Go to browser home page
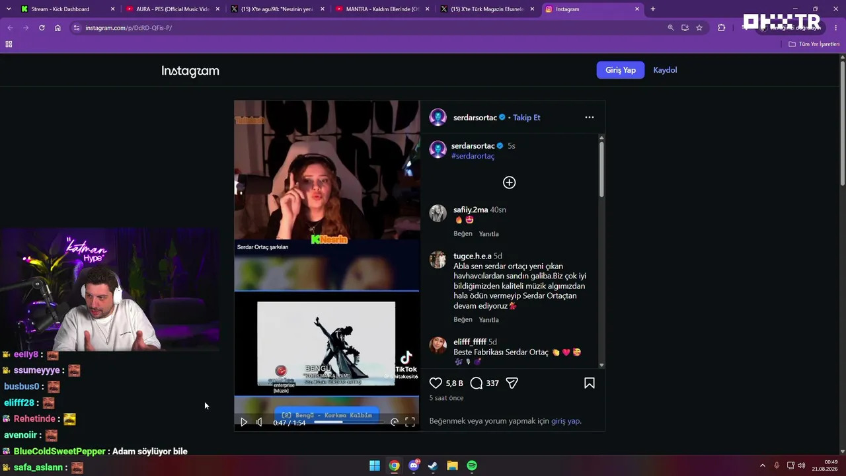 pos(58,28)
